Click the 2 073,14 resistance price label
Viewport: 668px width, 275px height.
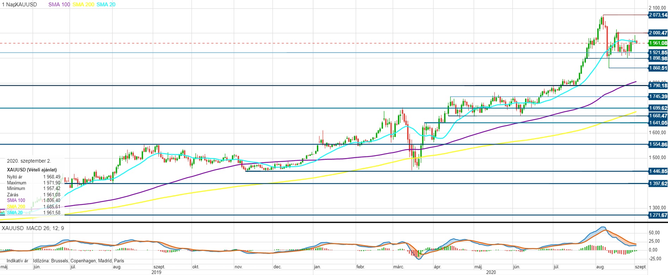coord(658,15)
